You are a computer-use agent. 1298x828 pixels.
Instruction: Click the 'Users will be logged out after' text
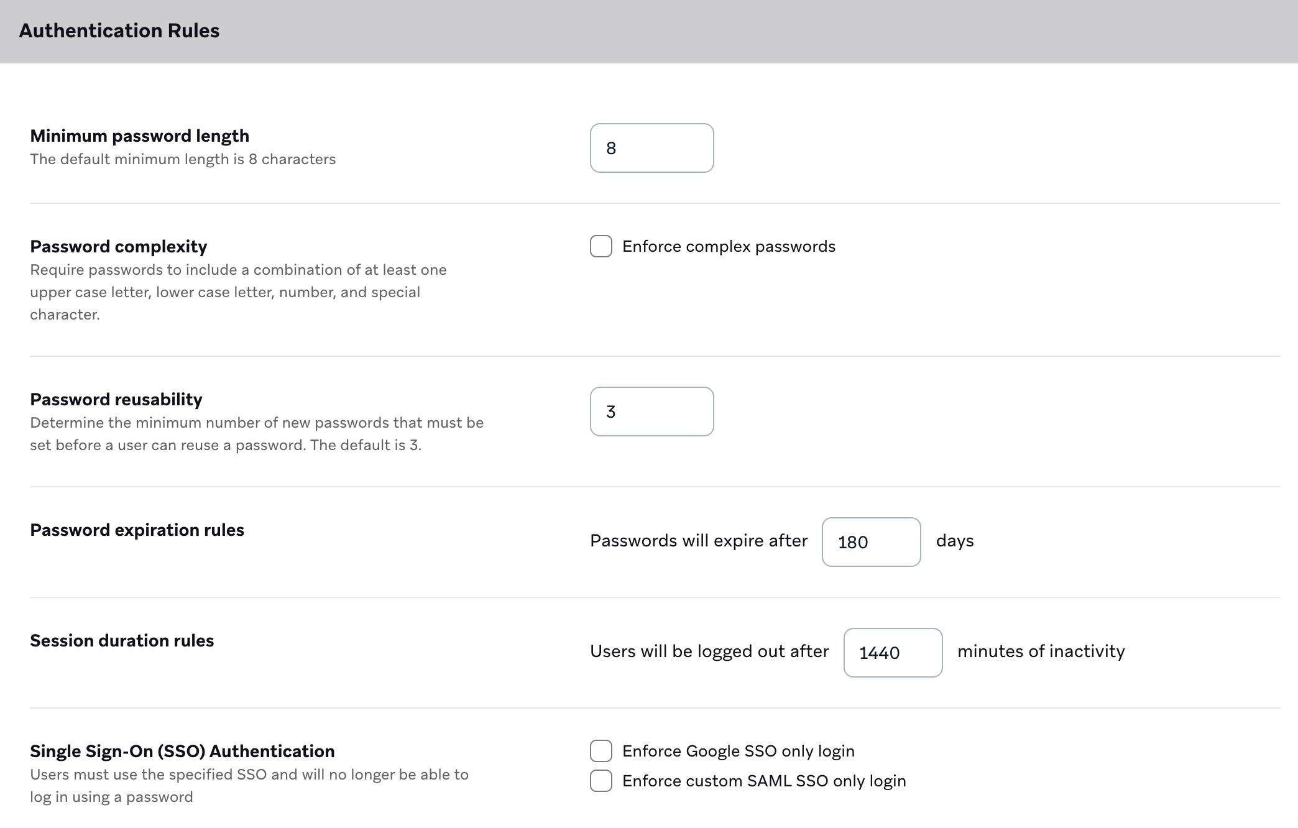(709, 651)
